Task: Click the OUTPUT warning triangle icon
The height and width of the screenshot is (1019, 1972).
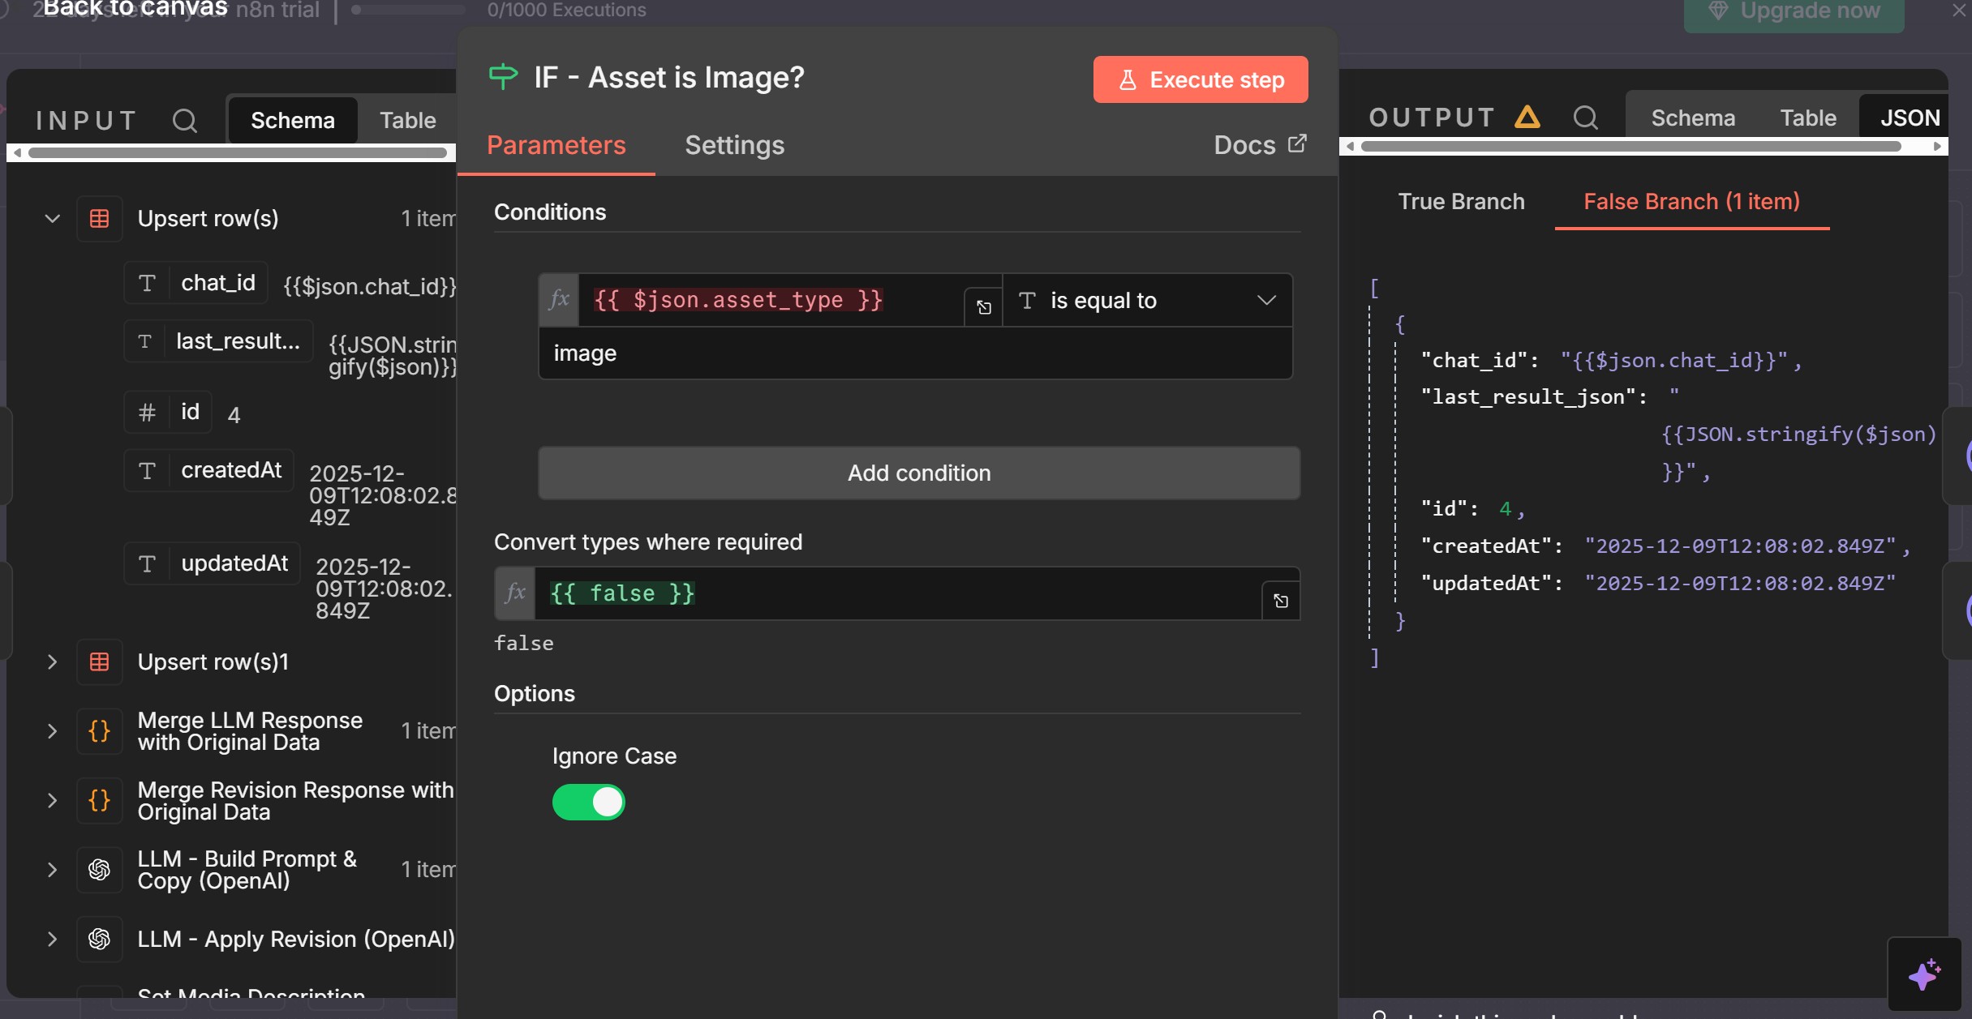Action: 1527,118
